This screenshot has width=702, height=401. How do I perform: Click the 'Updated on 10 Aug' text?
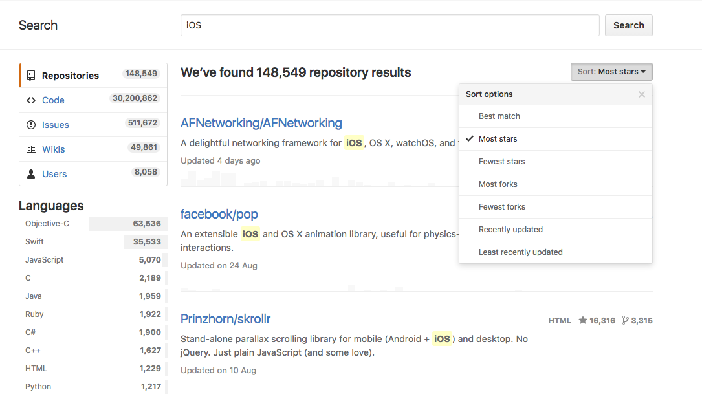coord(219,370)
